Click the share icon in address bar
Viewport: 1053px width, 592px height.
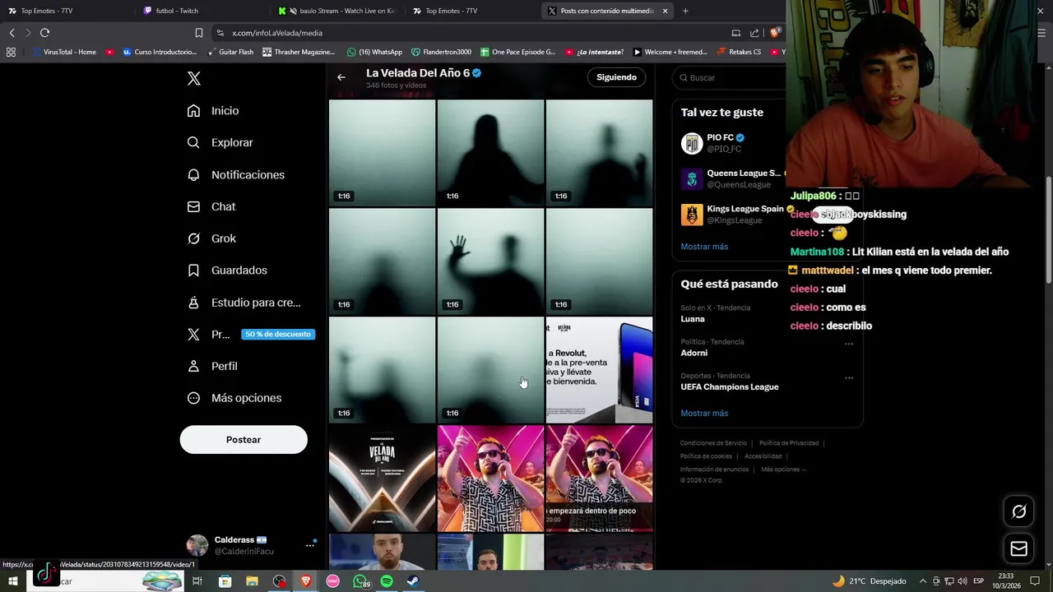pos(754,33)
